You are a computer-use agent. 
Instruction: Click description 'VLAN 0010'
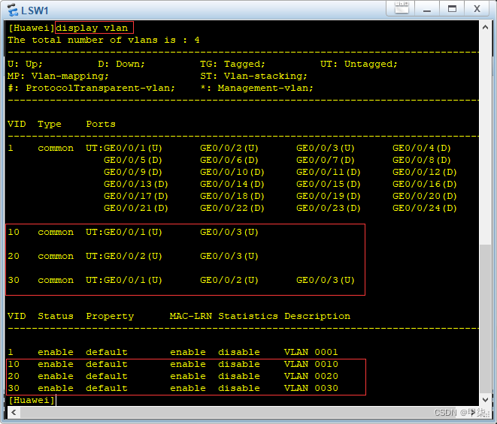click(311, 364)
